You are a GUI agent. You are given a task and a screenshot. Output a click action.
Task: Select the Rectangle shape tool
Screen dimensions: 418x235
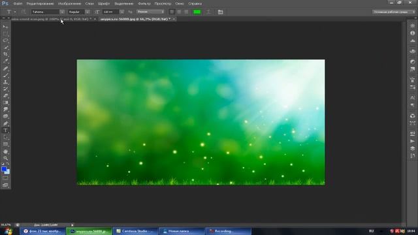(6, 144)
